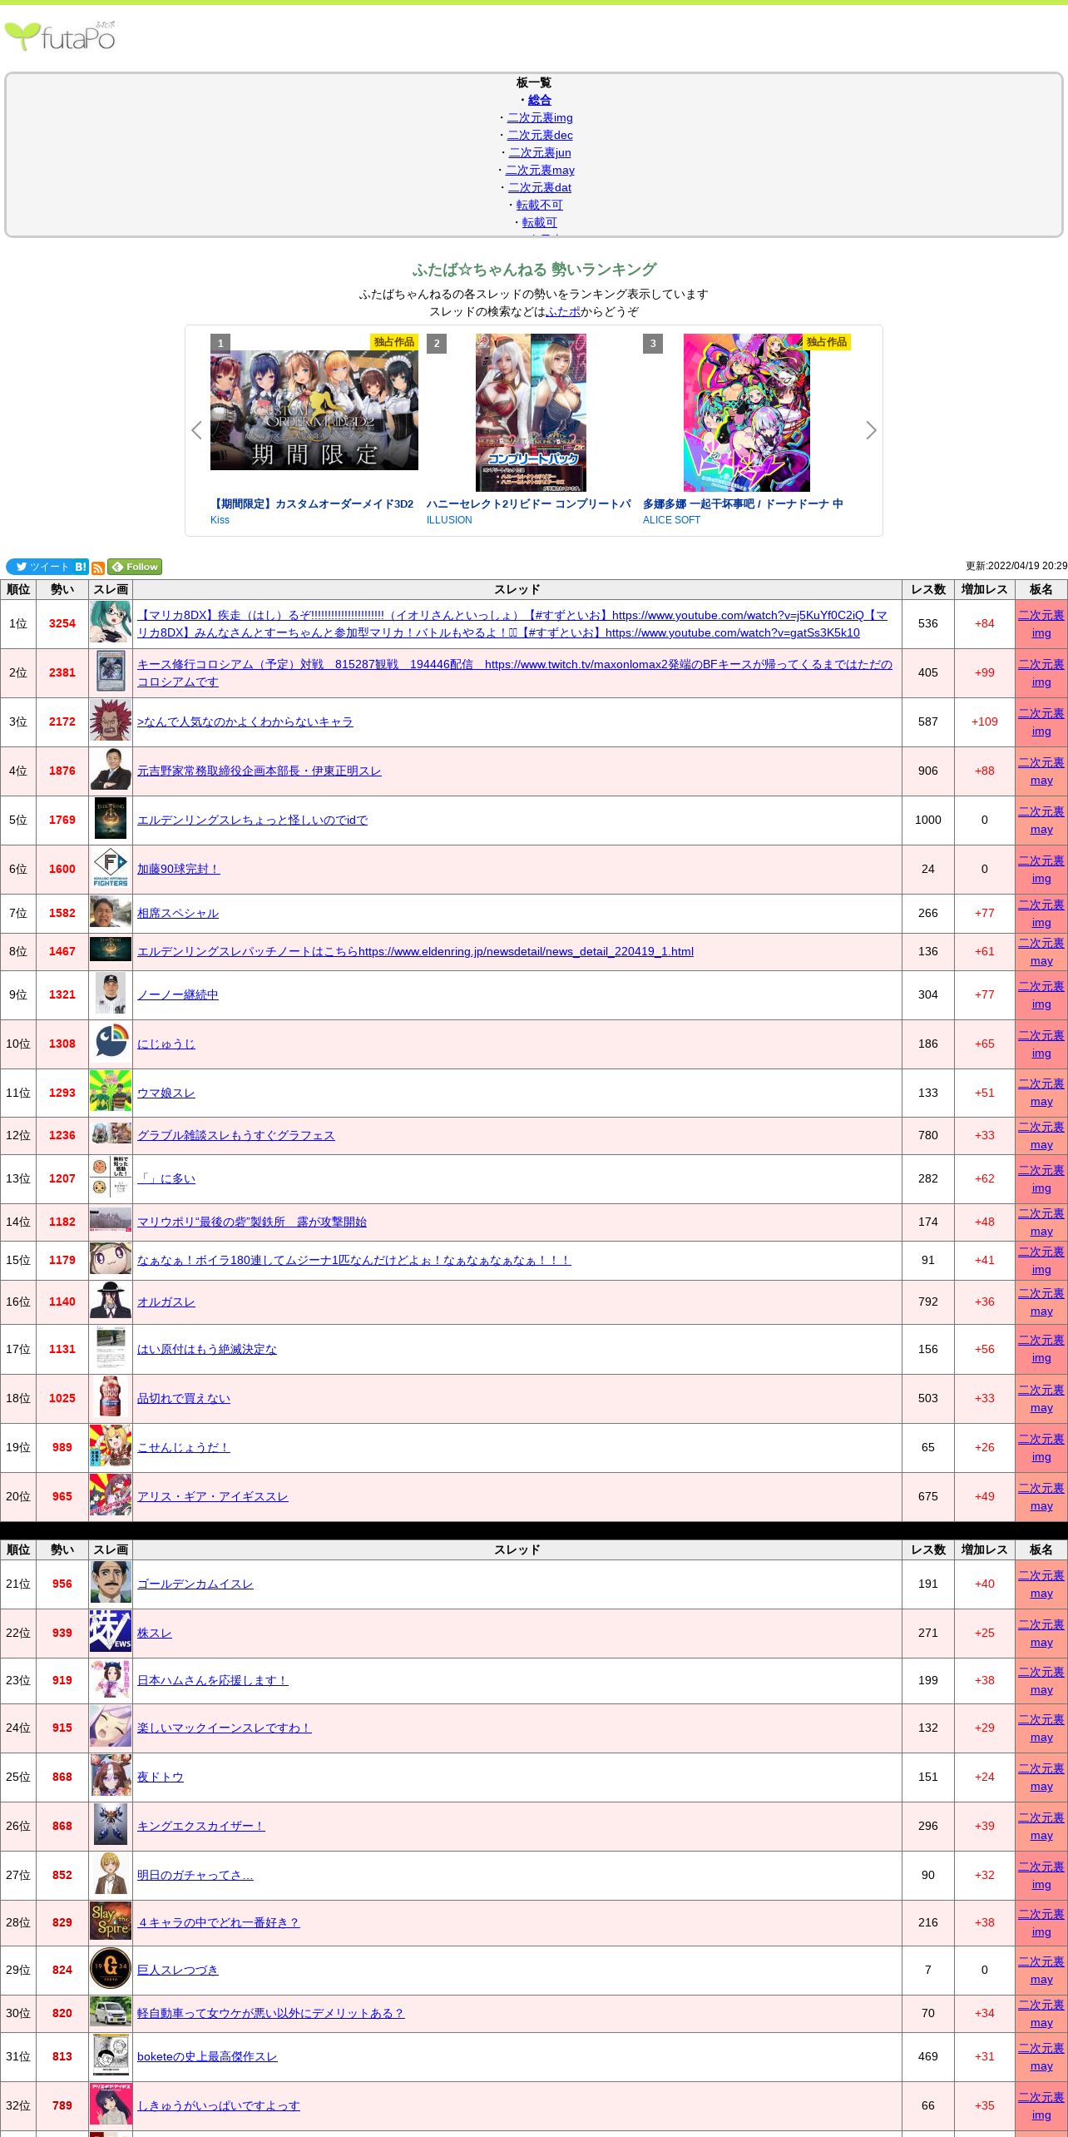Open the エルデンリングスレパッチノート thread link

point(415,951)
